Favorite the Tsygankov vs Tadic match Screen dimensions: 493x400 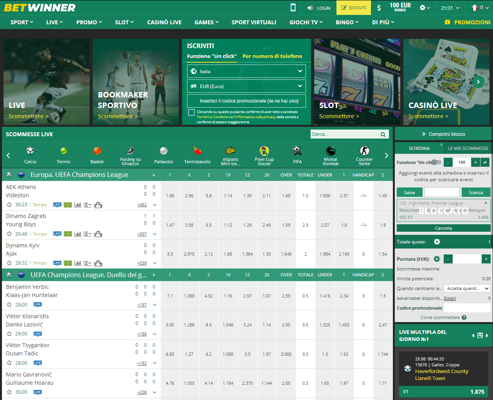coord(9,363)
